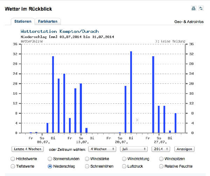The width and height of the screenshot is (210, 176).
Task: Click the swap arrows icon
Action: pos(201,8)
